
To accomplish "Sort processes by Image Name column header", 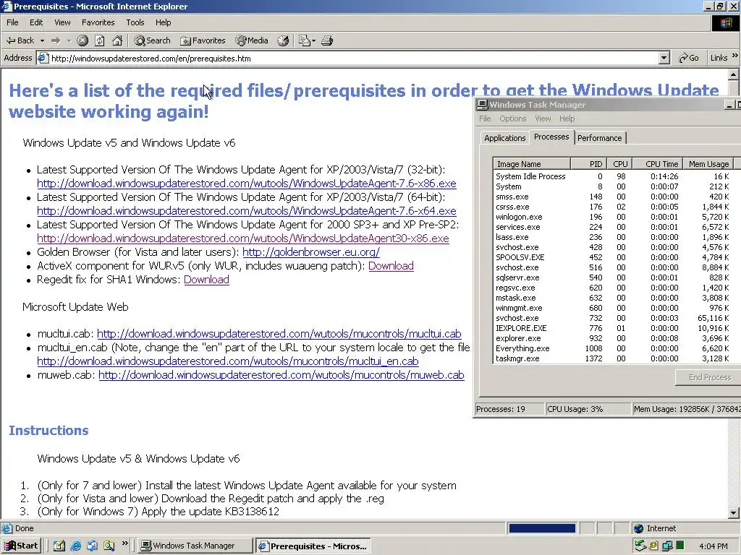I will click(x=532, y=164).
